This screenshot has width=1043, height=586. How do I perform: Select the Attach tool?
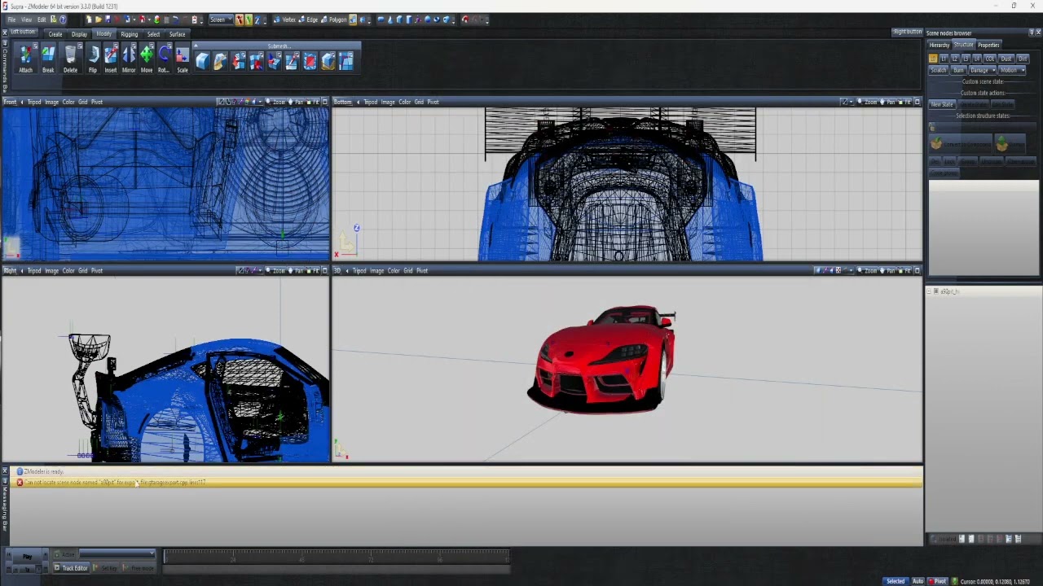[x=26, y=59]
